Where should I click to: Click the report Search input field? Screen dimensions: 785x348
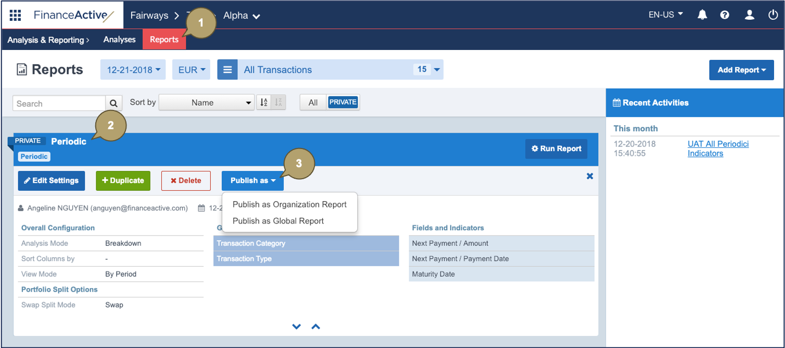click(x=59, y=103)
